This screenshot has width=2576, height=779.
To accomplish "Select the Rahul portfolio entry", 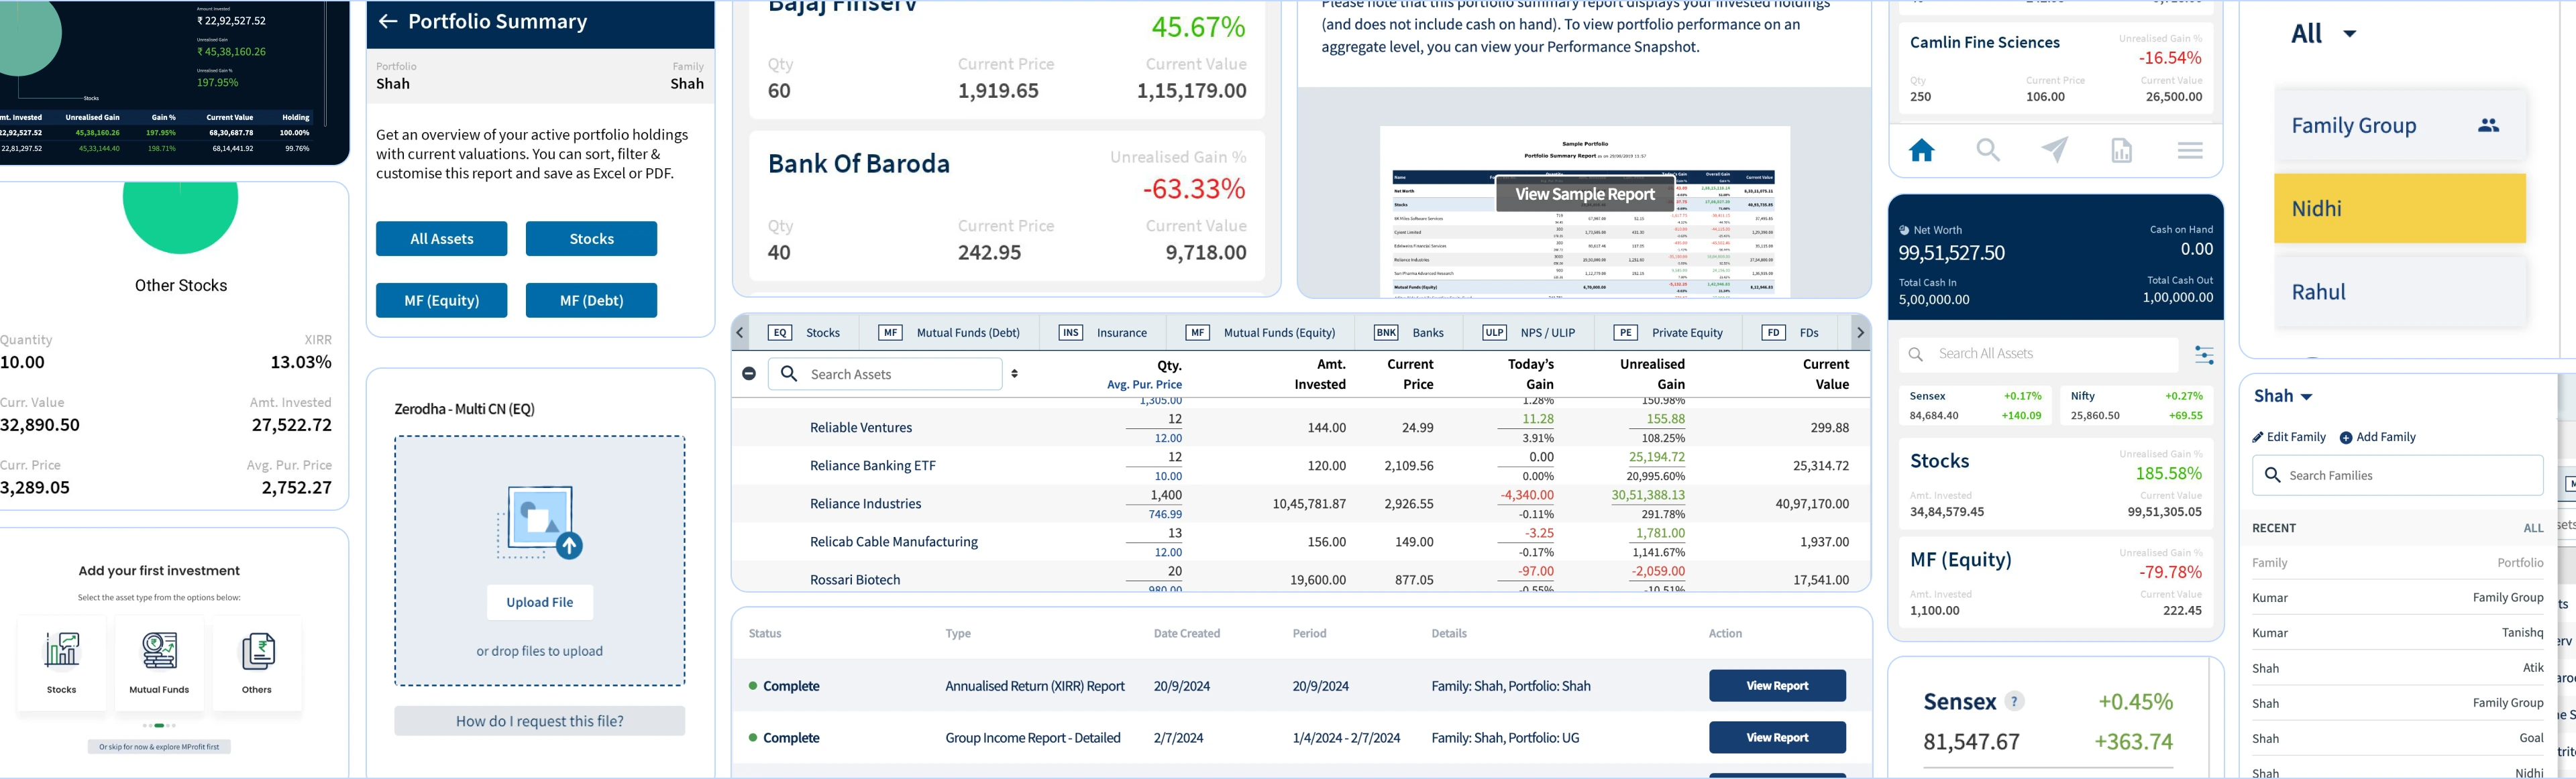I will (2400, 292).
